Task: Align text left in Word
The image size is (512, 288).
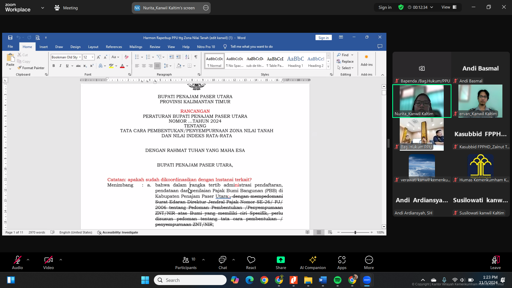Action: [x=137, y=66]
